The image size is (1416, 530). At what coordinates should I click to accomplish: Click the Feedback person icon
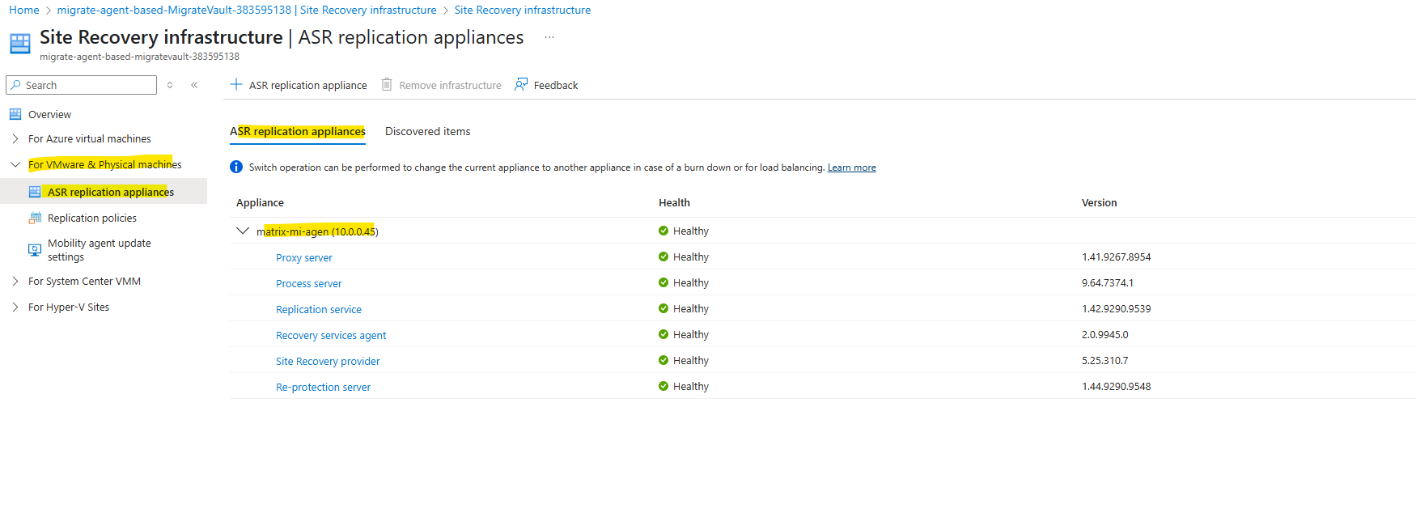tap(521, 84)
